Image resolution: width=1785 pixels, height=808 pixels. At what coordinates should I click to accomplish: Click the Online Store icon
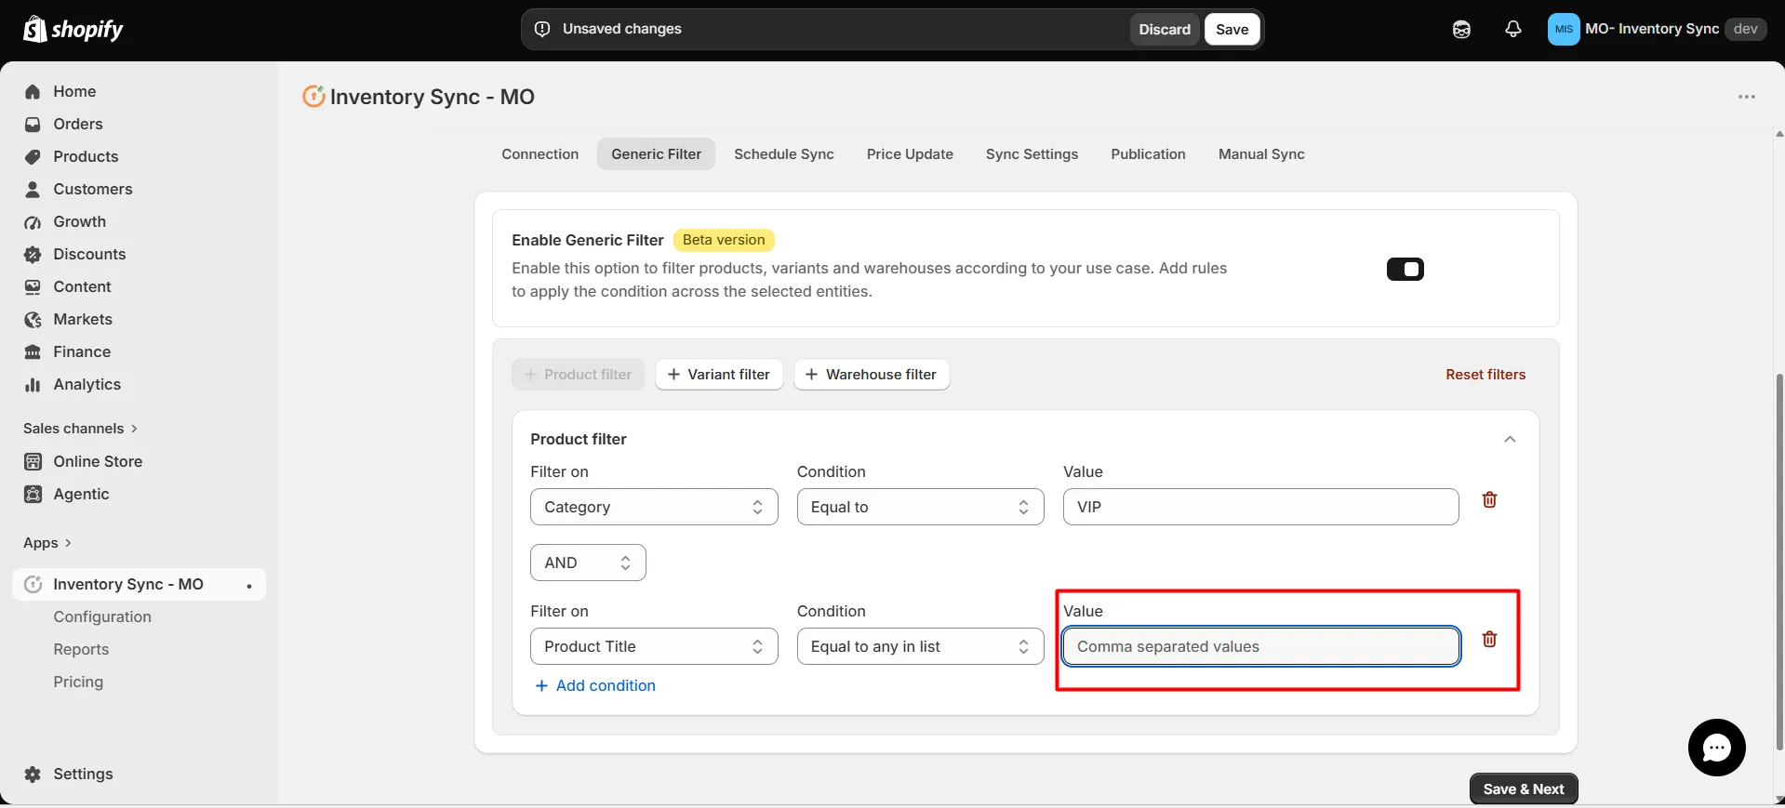pyautogui.click(x=33, y=461)
